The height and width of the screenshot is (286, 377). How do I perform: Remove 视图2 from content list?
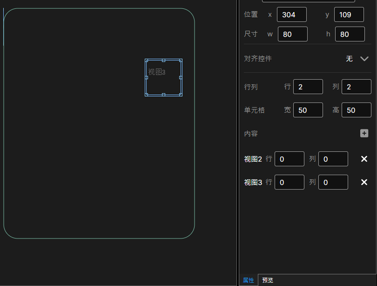[364, 159]
